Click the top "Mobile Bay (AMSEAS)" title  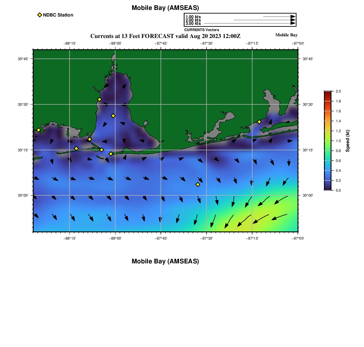[x=165, y=8]
